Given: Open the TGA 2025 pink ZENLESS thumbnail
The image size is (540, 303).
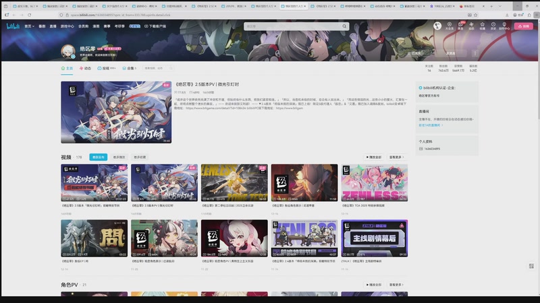Looking at the screenshot, I should [375, 182].
